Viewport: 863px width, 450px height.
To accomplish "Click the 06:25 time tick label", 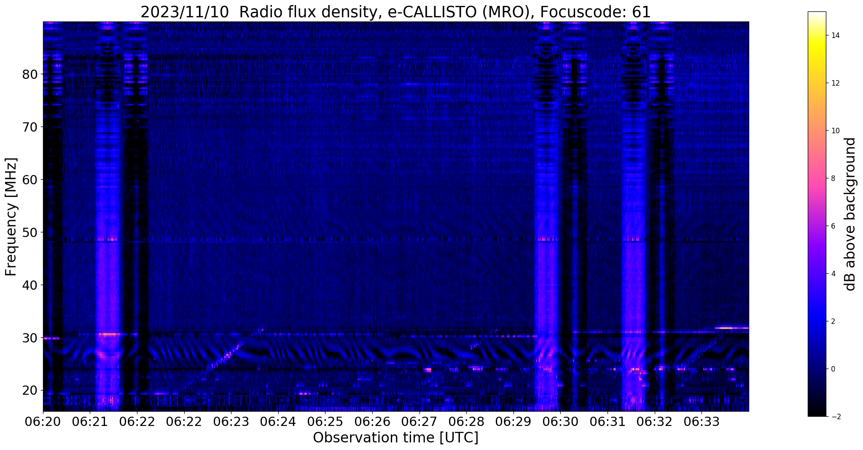I will coord(325,422).
